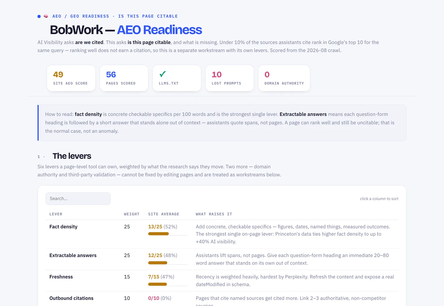Click the green checkmark for LLMS.TXT
Viewport: 444px width, 306px height.
(163, 74)
